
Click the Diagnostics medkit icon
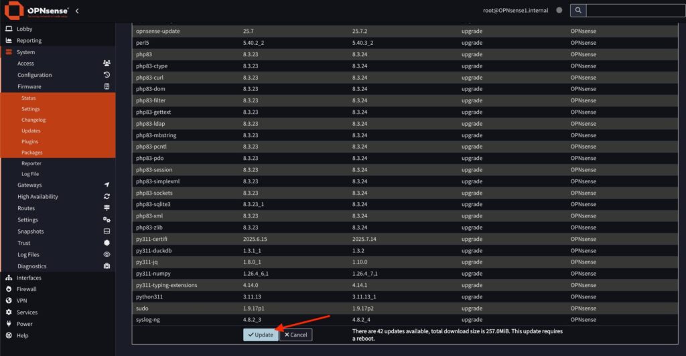tap(107, 266)
